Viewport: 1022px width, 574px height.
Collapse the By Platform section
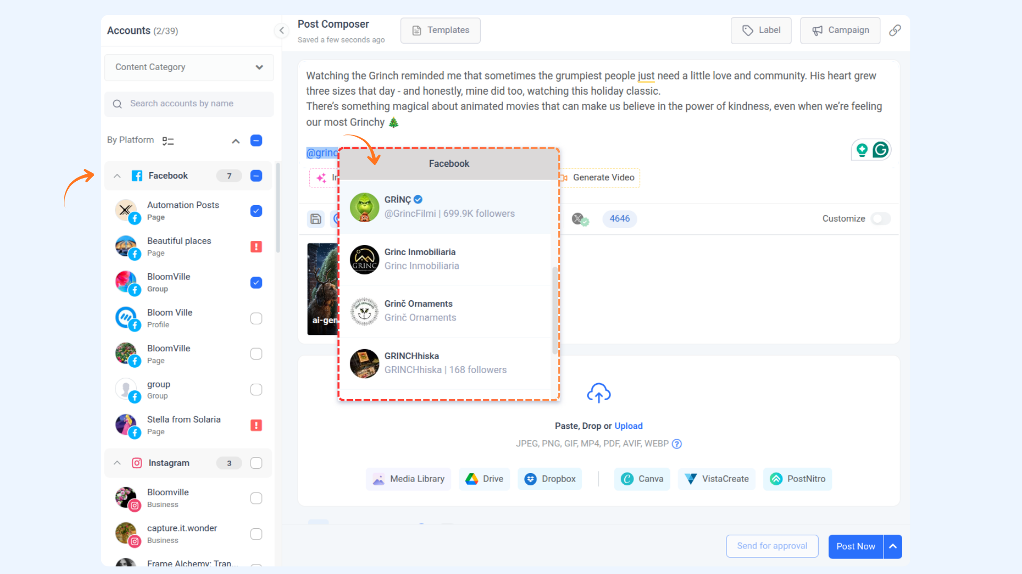tap(236, 141)
